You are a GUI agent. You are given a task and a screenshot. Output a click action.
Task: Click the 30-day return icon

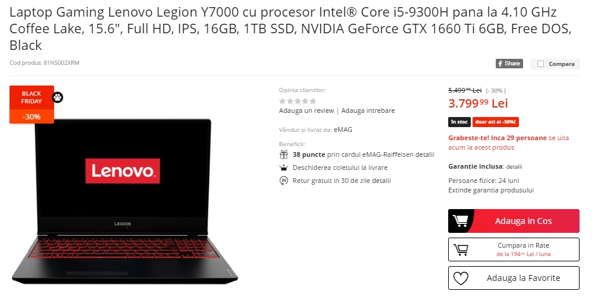[x=284, y=181]
